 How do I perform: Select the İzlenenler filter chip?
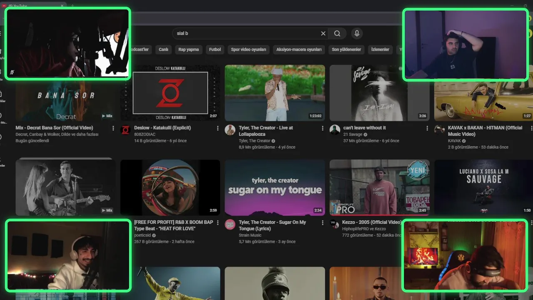(x=380, y=50)
